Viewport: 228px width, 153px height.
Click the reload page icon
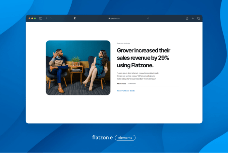148,18
